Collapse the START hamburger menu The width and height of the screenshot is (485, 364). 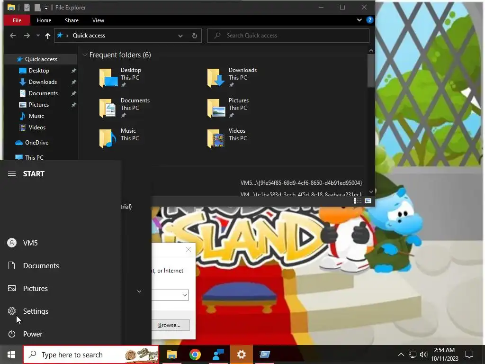coord(12,173)
